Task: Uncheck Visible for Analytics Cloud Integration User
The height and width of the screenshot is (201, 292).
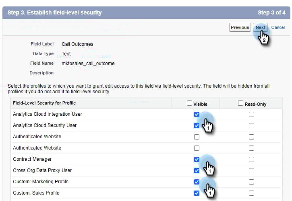Action: [197, 114]
